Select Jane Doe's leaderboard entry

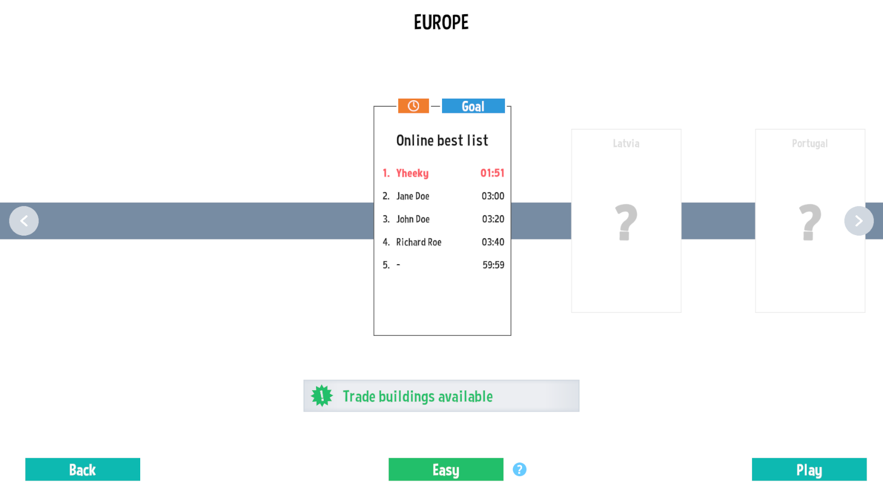[x=443, y=196]
